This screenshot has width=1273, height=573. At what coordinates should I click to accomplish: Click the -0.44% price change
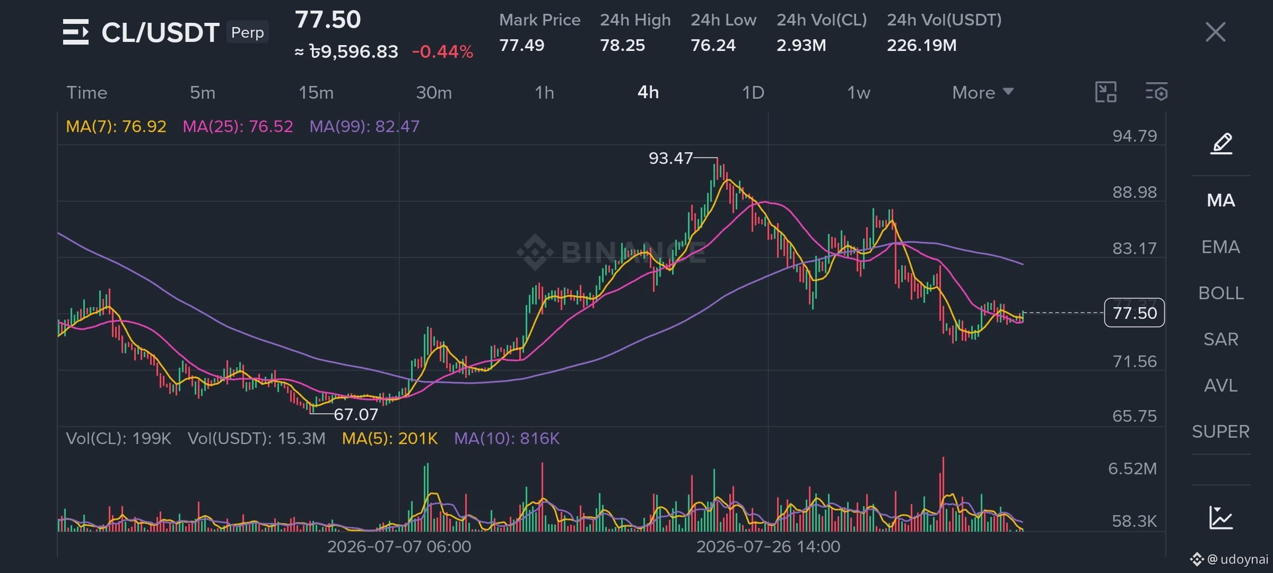pyautogui.click(x=442, y=51)
